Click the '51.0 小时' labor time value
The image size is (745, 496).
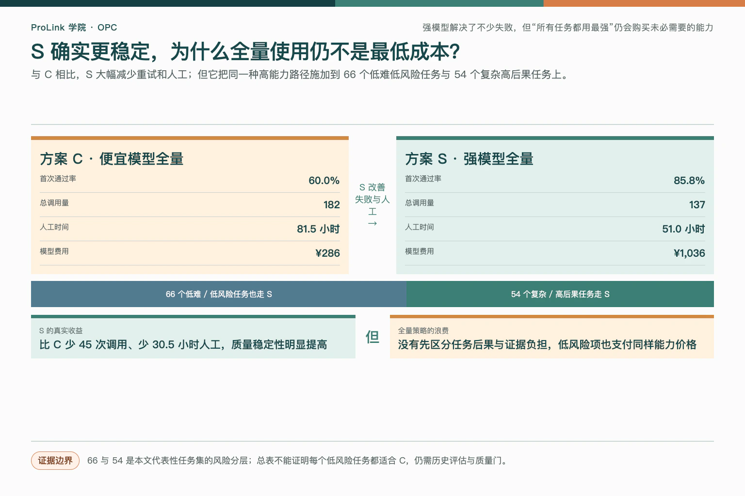[x=683, y=229]
